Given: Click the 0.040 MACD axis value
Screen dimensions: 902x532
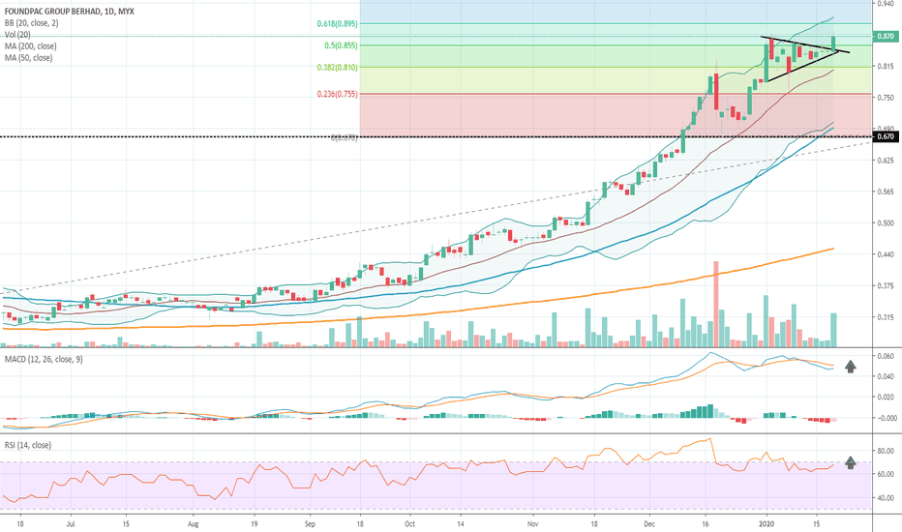Looking at the screenshot, I should (887, 376).
